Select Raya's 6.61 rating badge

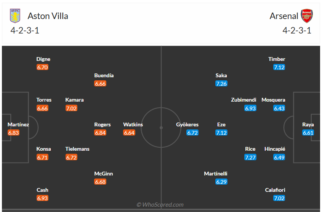tap(308, 133)
